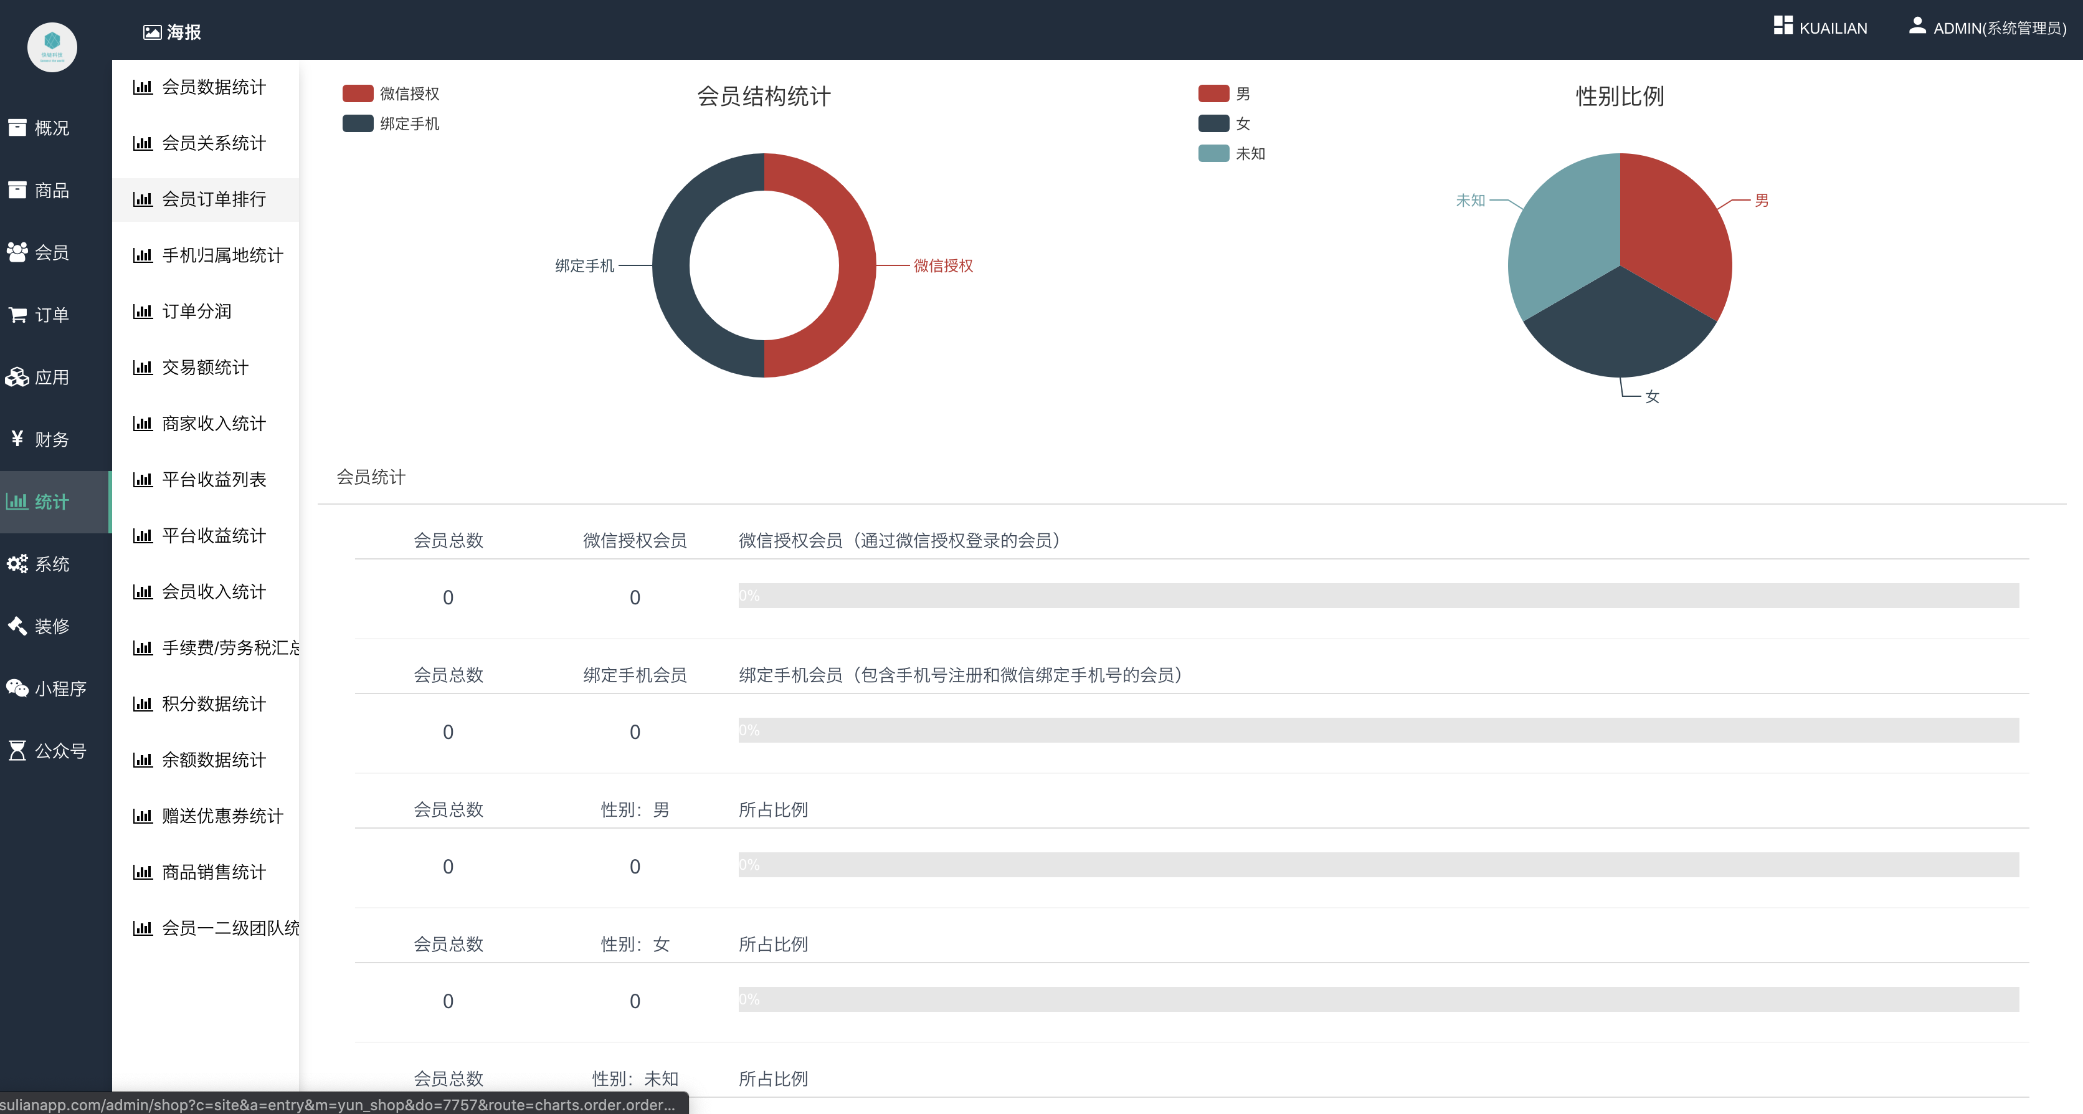The width and height of the screenshot is (2083, 1114).
Task: Click the 性别比例 chart title
Action: pyautogui.click(x=1620, y=97)
